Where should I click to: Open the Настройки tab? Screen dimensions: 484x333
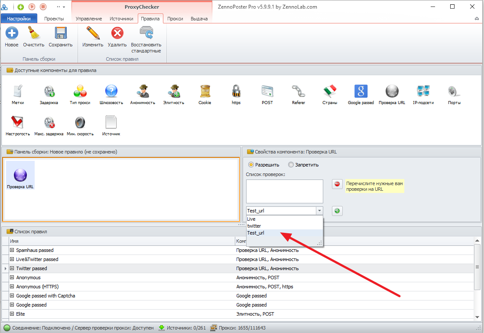(x=19, y=19)
